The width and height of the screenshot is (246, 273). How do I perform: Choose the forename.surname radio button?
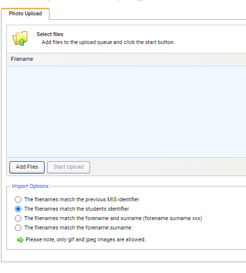(x=18, y=227)
